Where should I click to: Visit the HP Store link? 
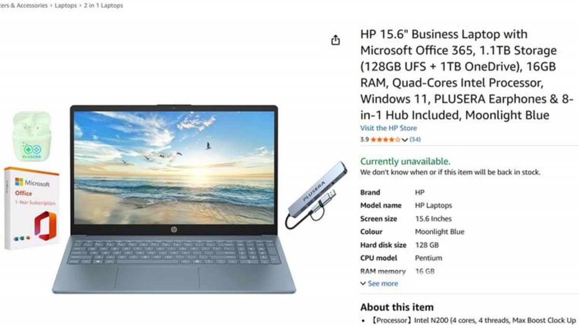click(x=388, y=128)
